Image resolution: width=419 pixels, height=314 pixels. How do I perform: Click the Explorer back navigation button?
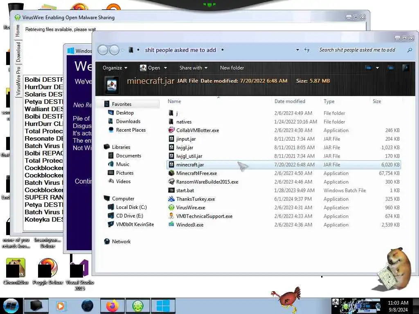(103, 50)
